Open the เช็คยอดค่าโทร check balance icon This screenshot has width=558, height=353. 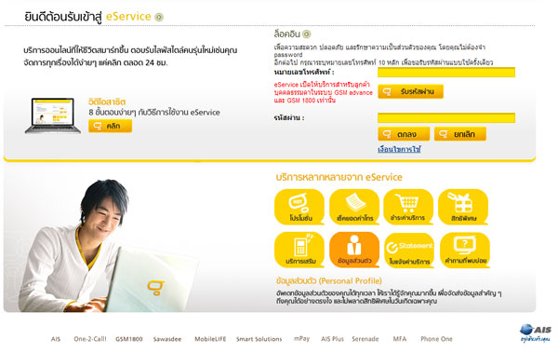pyautogui.click(x=354, y=207)
